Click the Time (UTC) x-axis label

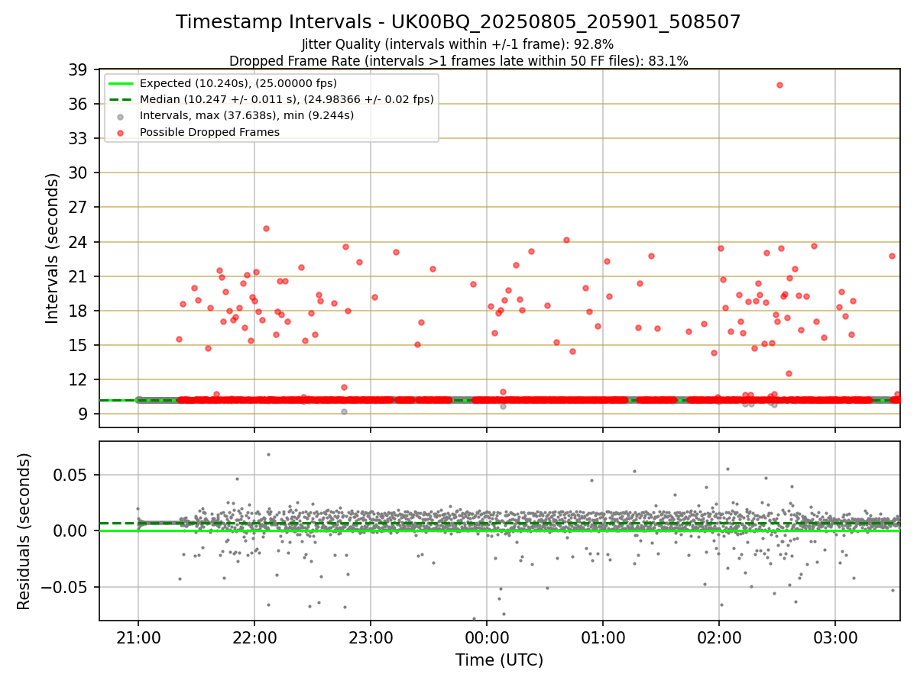(500, 660)
